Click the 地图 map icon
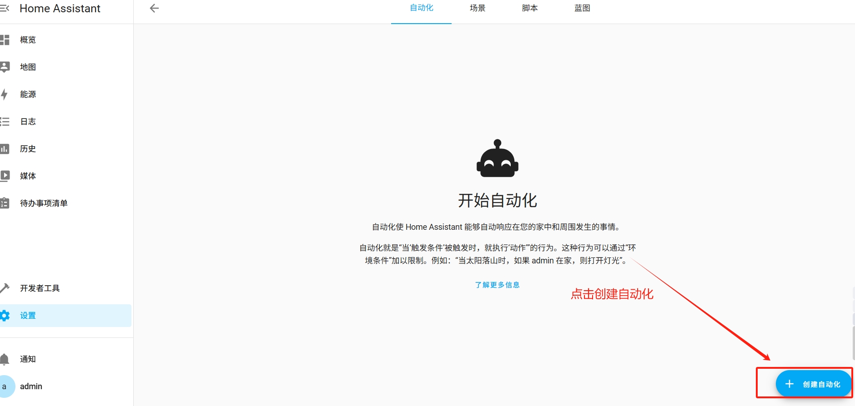Screen dimensions: 855x406 click(5, 67)
